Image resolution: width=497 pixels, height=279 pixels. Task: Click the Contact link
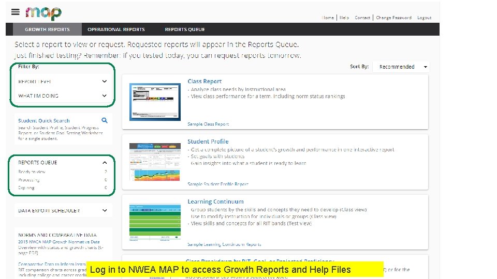coord(362,18)
